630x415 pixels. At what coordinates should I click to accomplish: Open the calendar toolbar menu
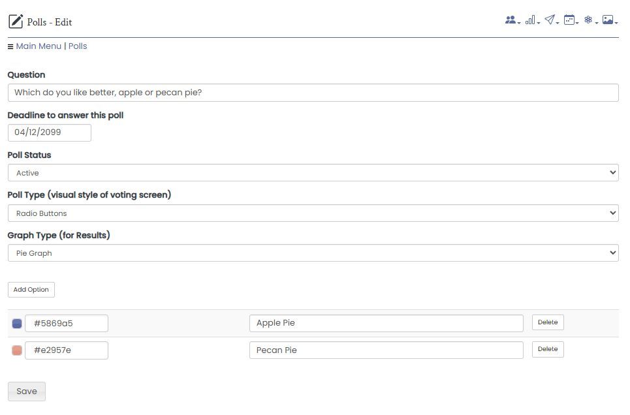571,20
